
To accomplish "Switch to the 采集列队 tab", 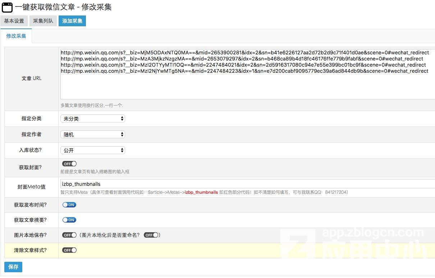I will (x=43, y=21).
